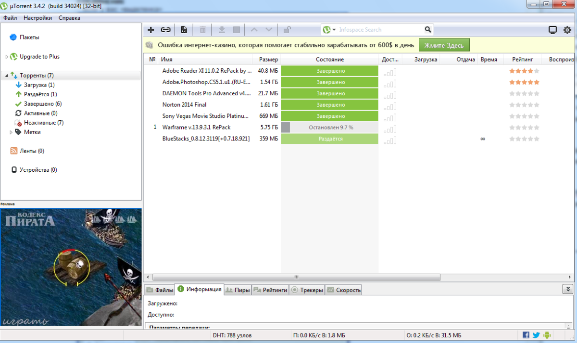
Task: Open uTorrent settings via gear icon
Action: [566, 29]
